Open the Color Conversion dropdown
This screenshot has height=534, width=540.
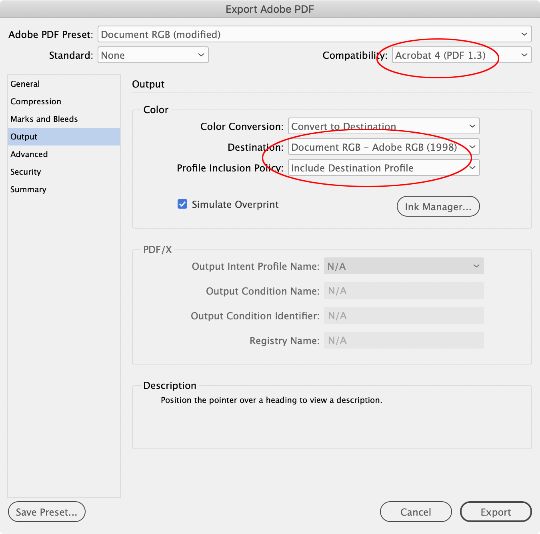pos(383,126)
